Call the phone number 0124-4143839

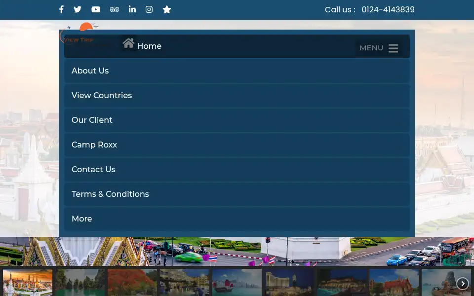click(388, 10)
